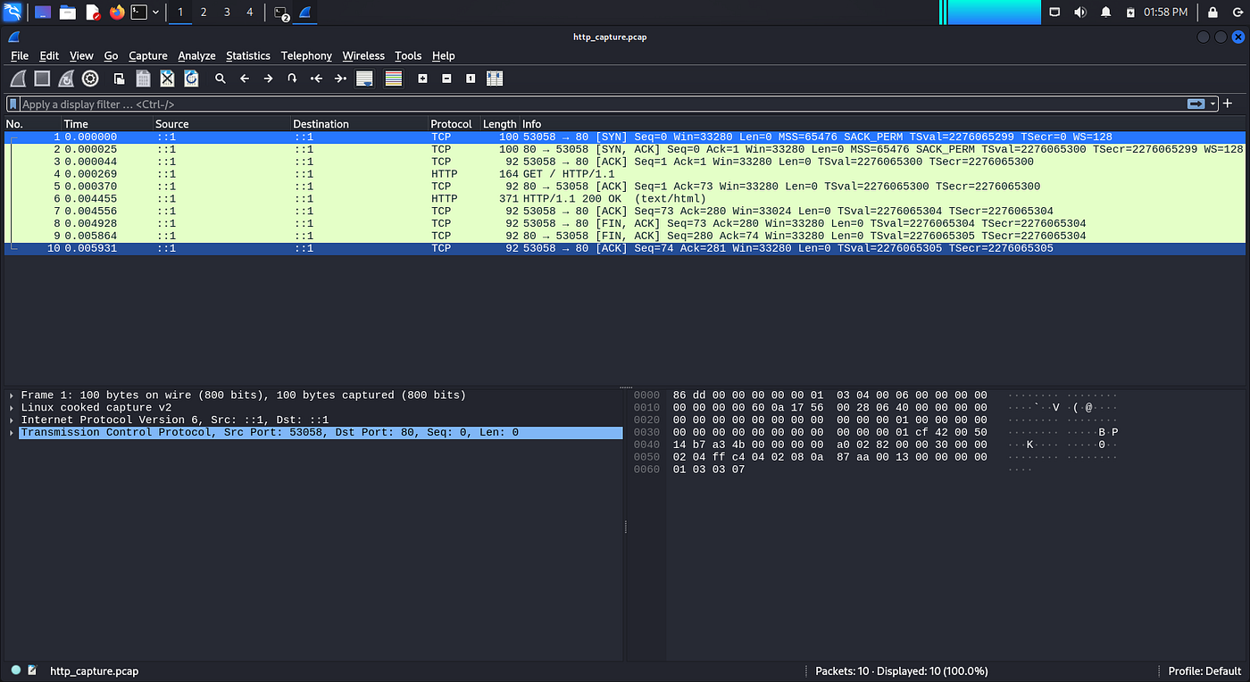
Task: Zoom in main window text
Action: (x=422, y=79)
